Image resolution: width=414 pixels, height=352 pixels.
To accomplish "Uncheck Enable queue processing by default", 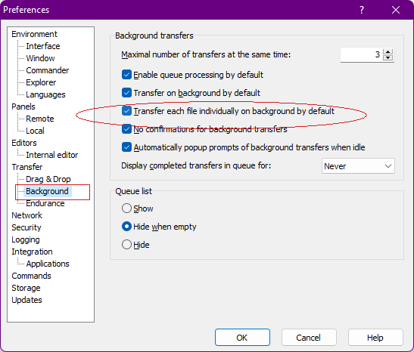I will (x=126, y=75).
